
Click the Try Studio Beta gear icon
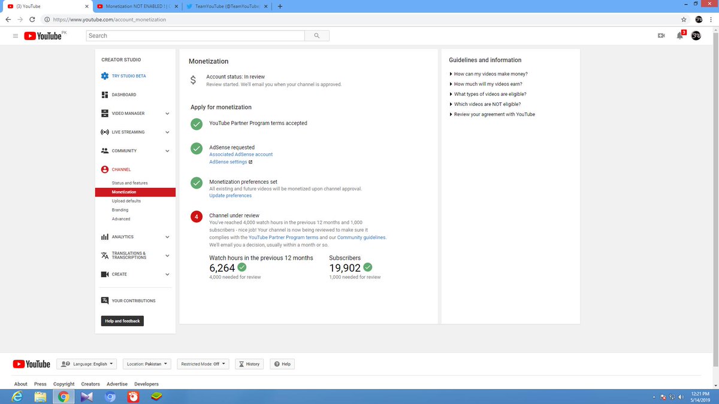[105, 76]
